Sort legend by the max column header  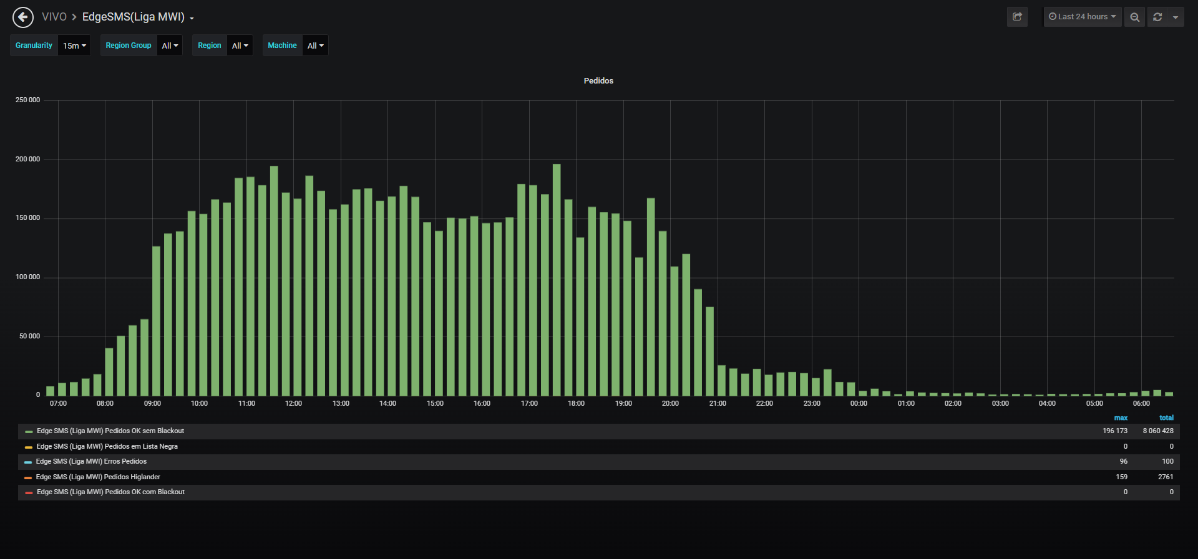pyautogui.click(x=1121, y=418)
